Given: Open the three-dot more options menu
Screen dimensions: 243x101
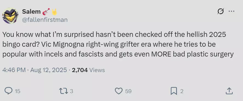Looking at the screenshot, I should pyautogui.click(x=231, y=11).
